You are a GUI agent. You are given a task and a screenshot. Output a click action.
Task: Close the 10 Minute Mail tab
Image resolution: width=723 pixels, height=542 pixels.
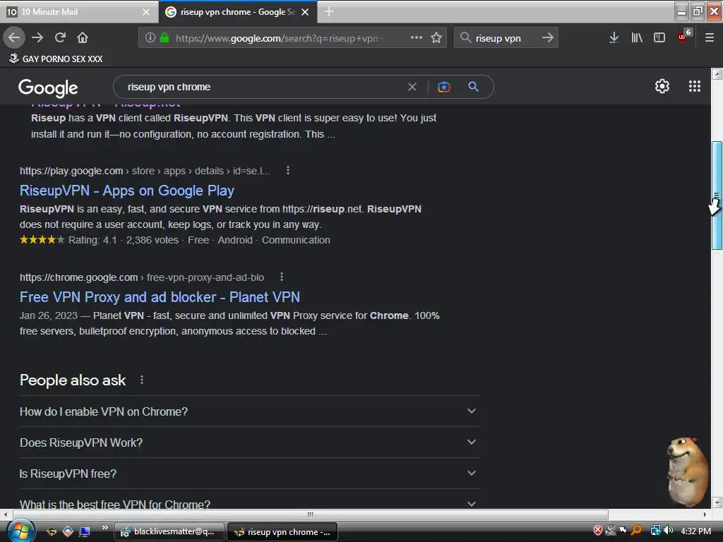[x=146, y=12]
